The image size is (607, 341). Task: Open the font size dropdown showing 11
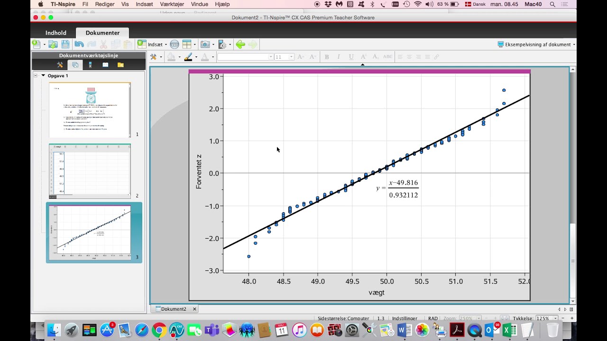point(291,57)
